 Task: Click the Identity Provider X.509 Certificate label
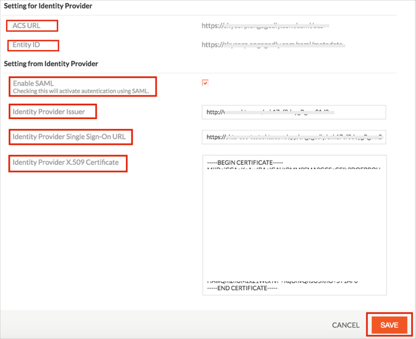[65, 162]
